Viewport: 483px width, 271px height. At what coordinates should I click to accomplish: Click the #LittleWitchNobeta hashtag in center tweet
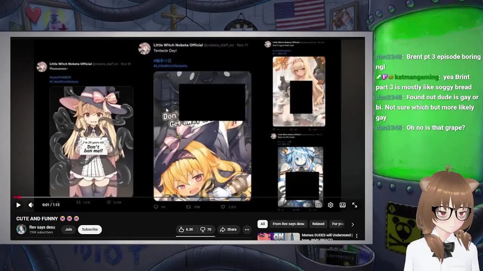(170, 66)
